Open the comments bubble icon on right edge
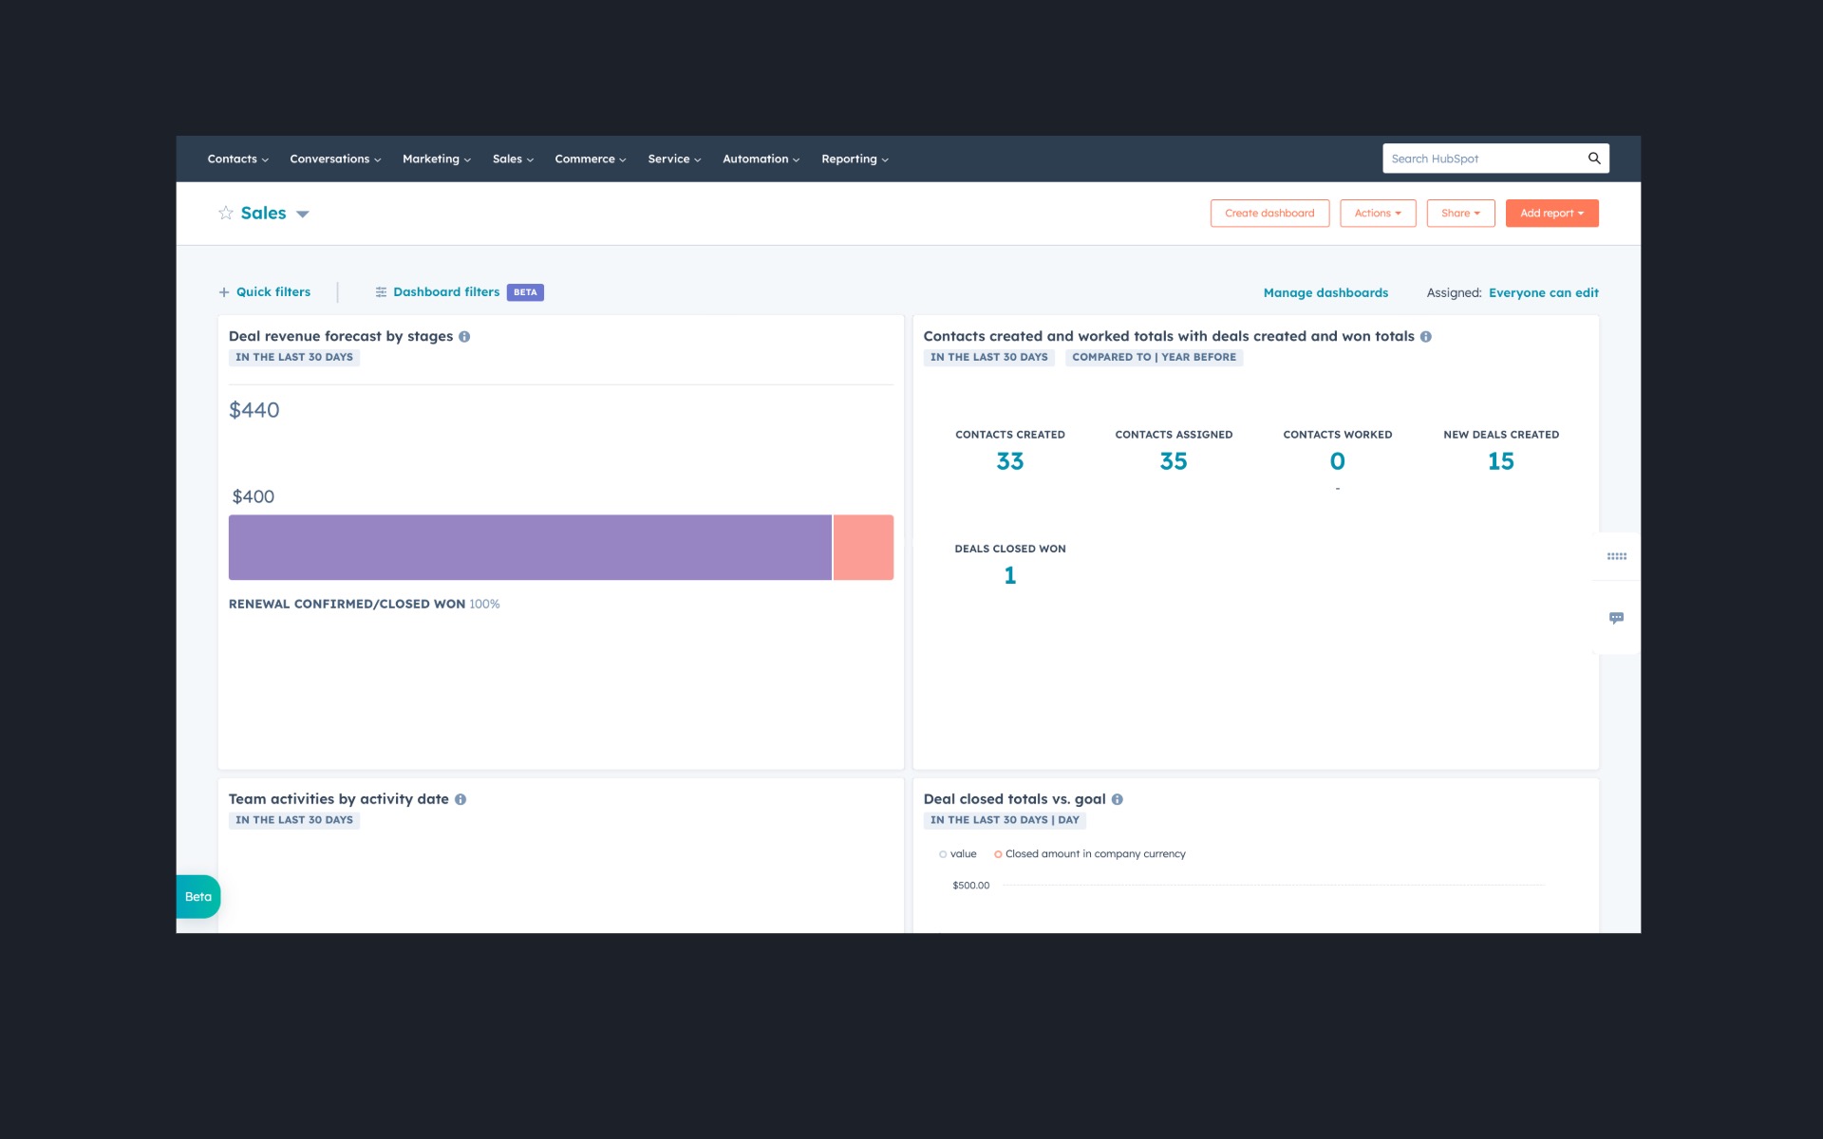 tap(1616, 618)
